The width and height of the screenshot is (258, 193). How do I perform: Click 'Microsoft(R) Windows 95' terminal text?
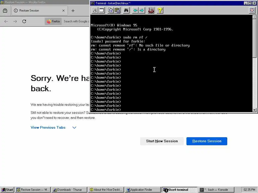(x=114, y=25)
